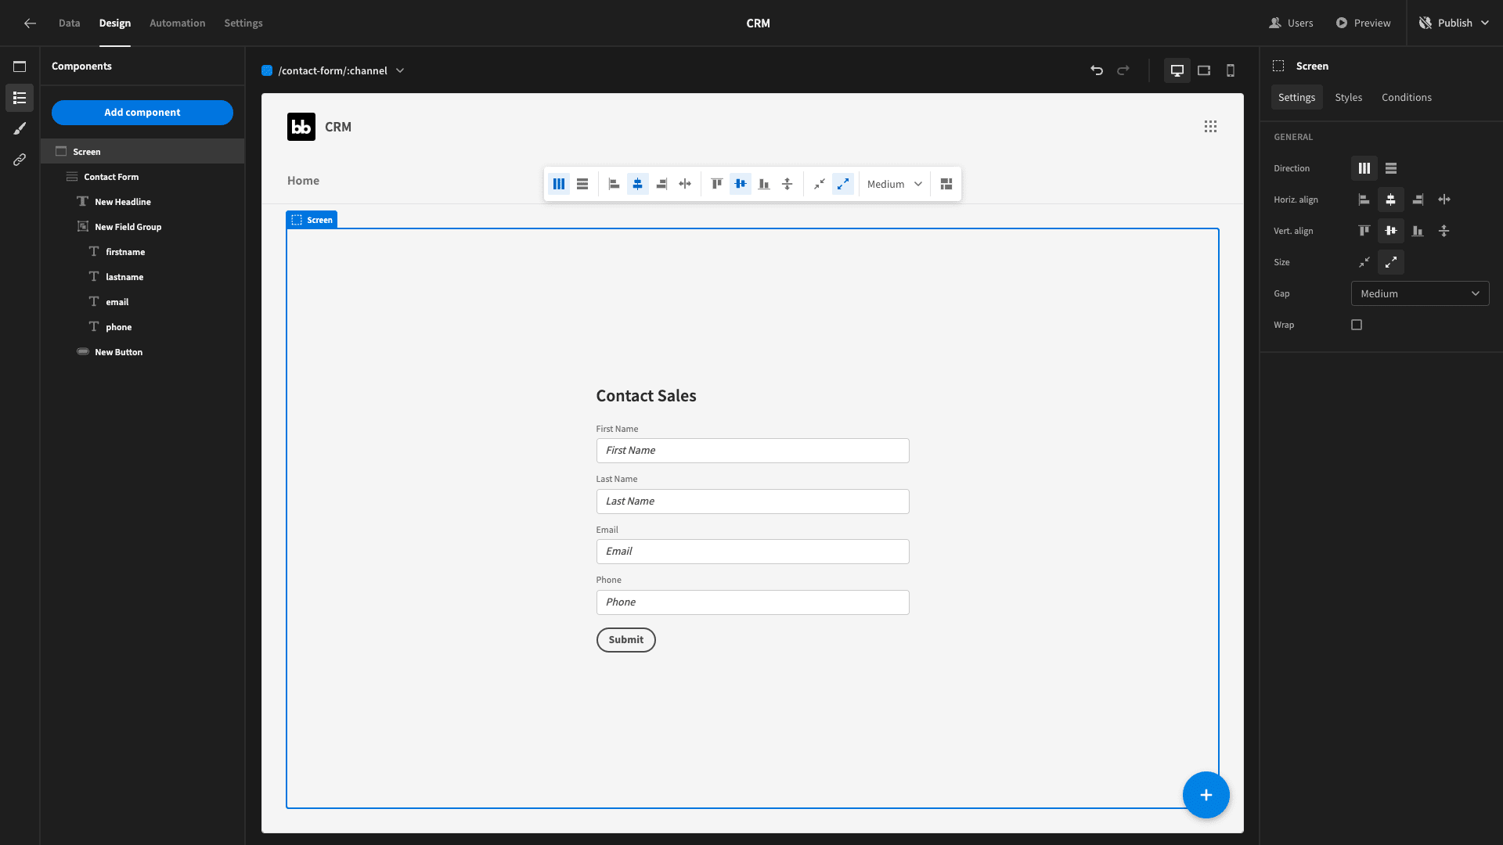Image resolution: width=1503 pixels, height=845 pixels.
Task: Click the Add component button
Action: (142, 113)
